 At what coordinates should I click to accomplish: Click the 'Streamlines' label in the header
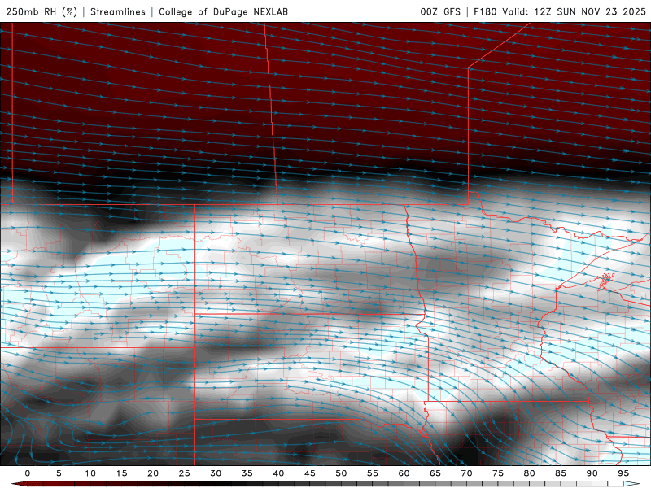click(118, 11)
